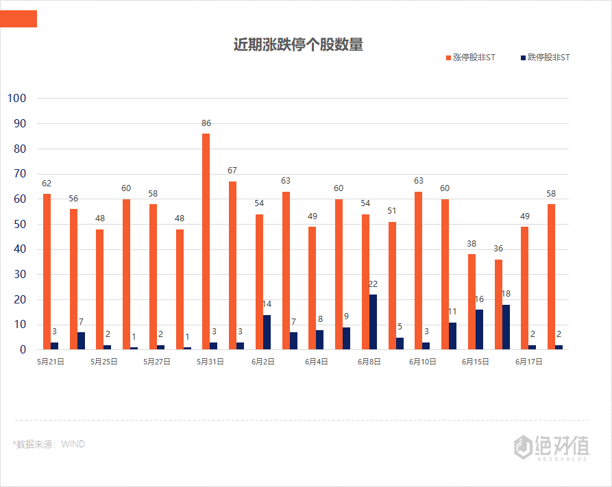Image resolution: width=612 pixels, height=487 pixels.
Task: Select the 跌停股非ST legend label
Action: click(548, 58)
